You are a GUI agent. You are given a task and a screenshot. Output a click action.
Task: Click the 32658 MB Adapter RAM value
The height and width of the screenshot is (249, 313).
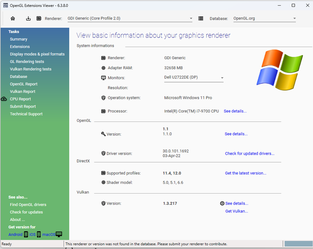174,68
